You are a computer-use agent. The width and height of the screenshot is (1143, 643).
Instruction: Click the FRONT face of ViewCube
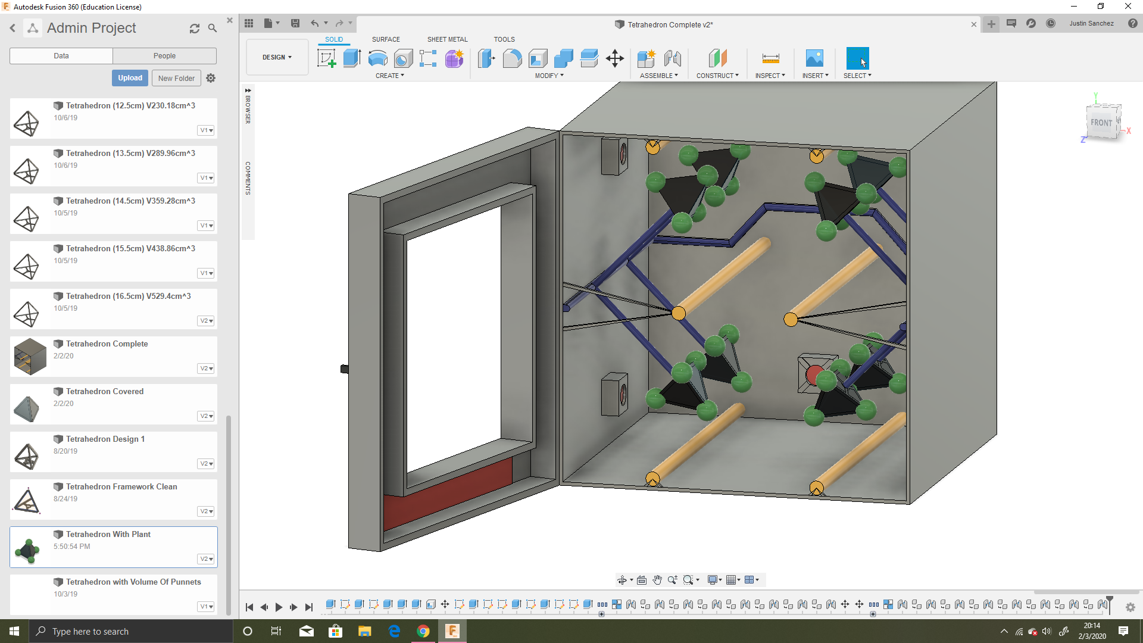(1101, 123)
